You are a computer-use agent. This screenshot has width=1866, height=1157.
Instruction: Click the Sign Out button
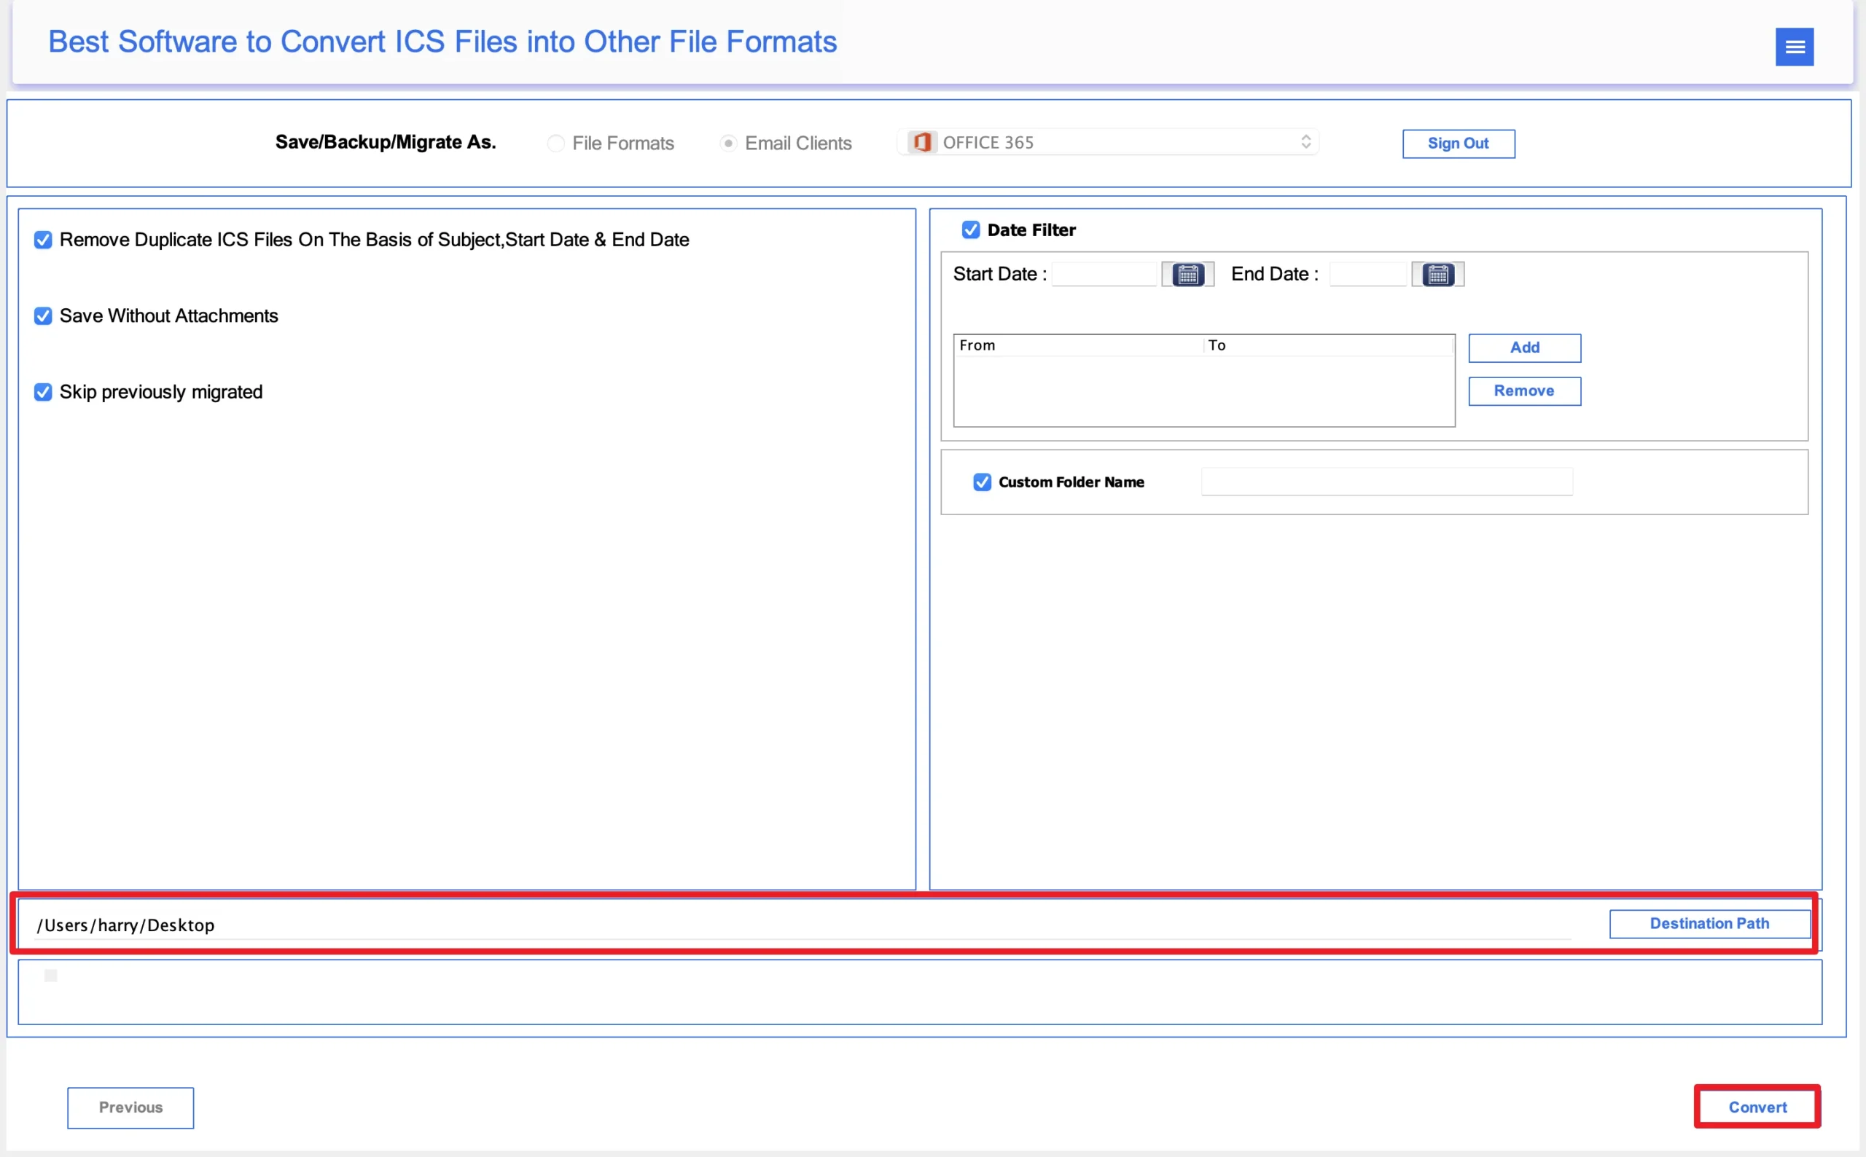1458,144
